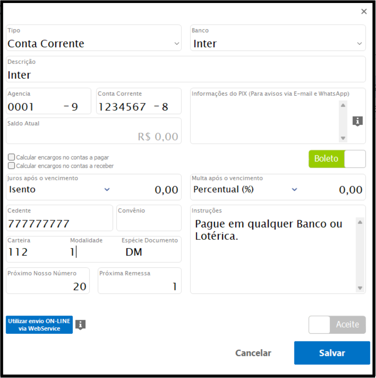Enable Calcular encargos no contas a pagar
Screen dimensions: 376x378
click(11, 157)
